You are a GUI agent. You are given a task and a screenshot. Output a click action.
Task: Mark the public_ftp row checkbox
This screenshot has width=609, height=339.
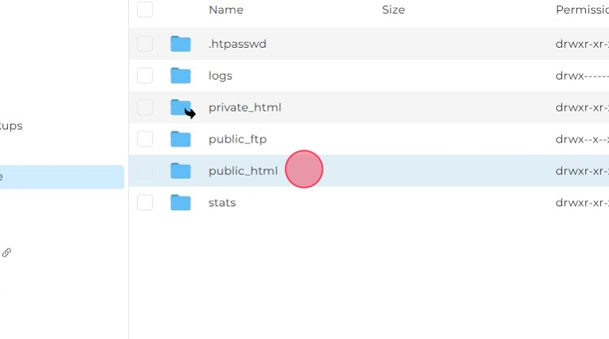pos(144,139)
